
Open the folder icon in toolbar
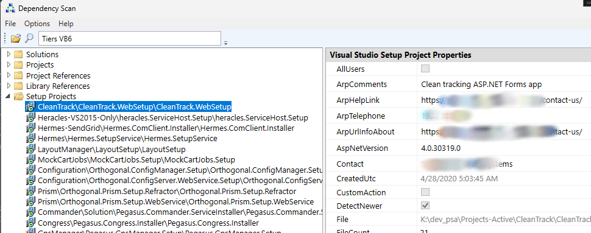pos(16,38)
